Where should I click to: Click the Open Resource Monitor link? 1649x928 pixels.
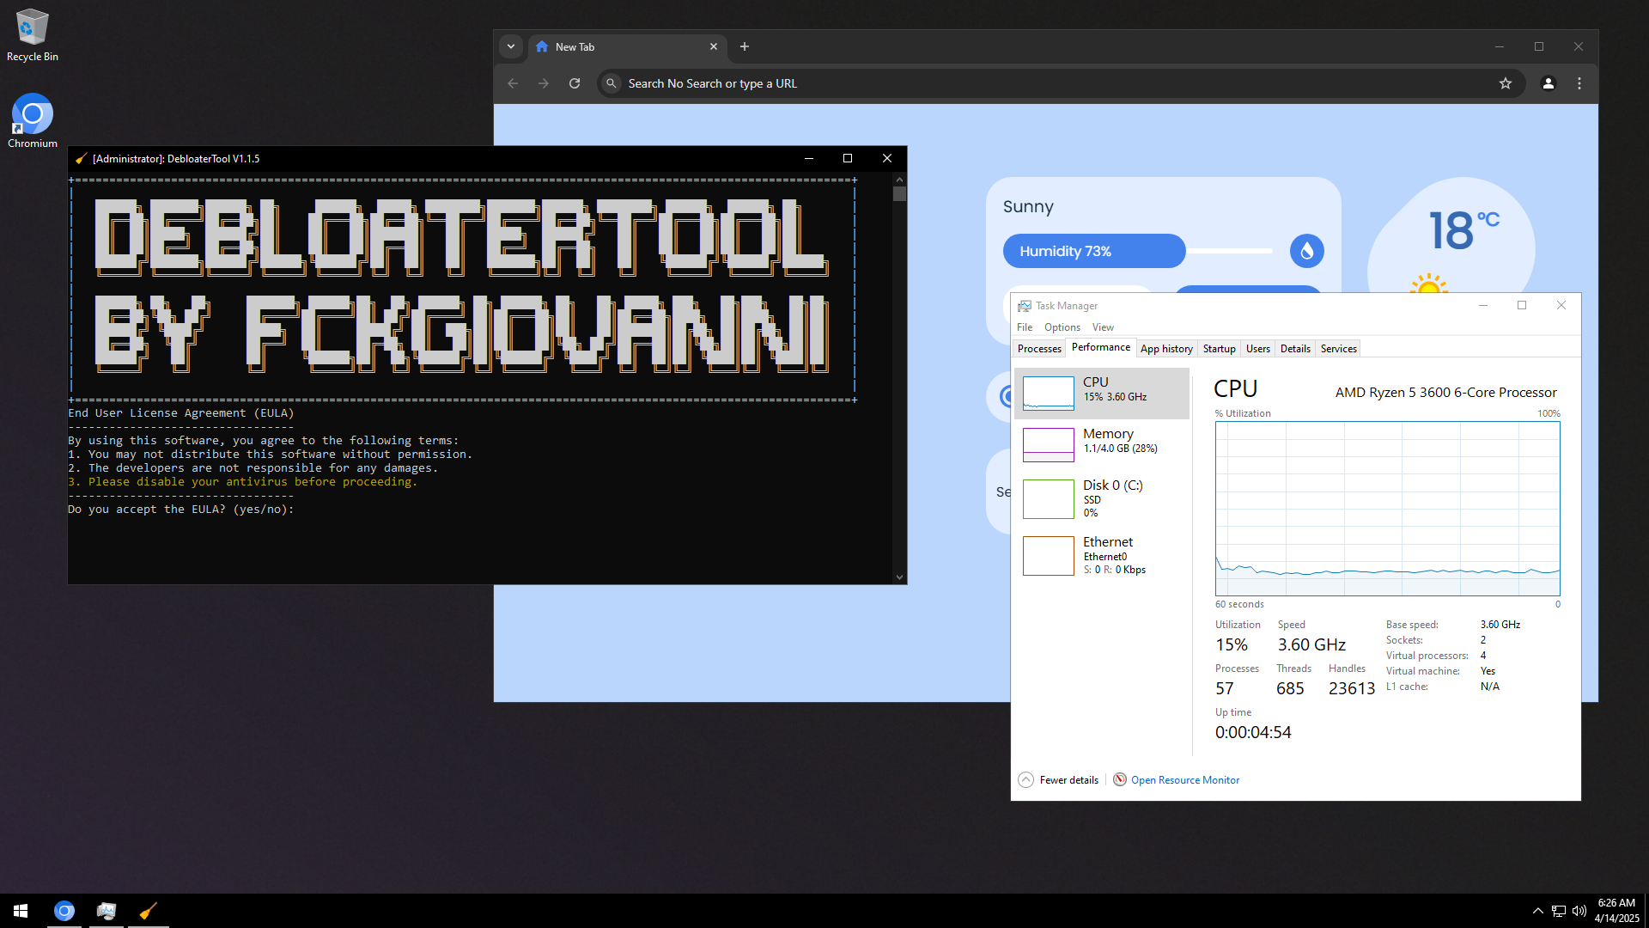tap(1184, 780)
